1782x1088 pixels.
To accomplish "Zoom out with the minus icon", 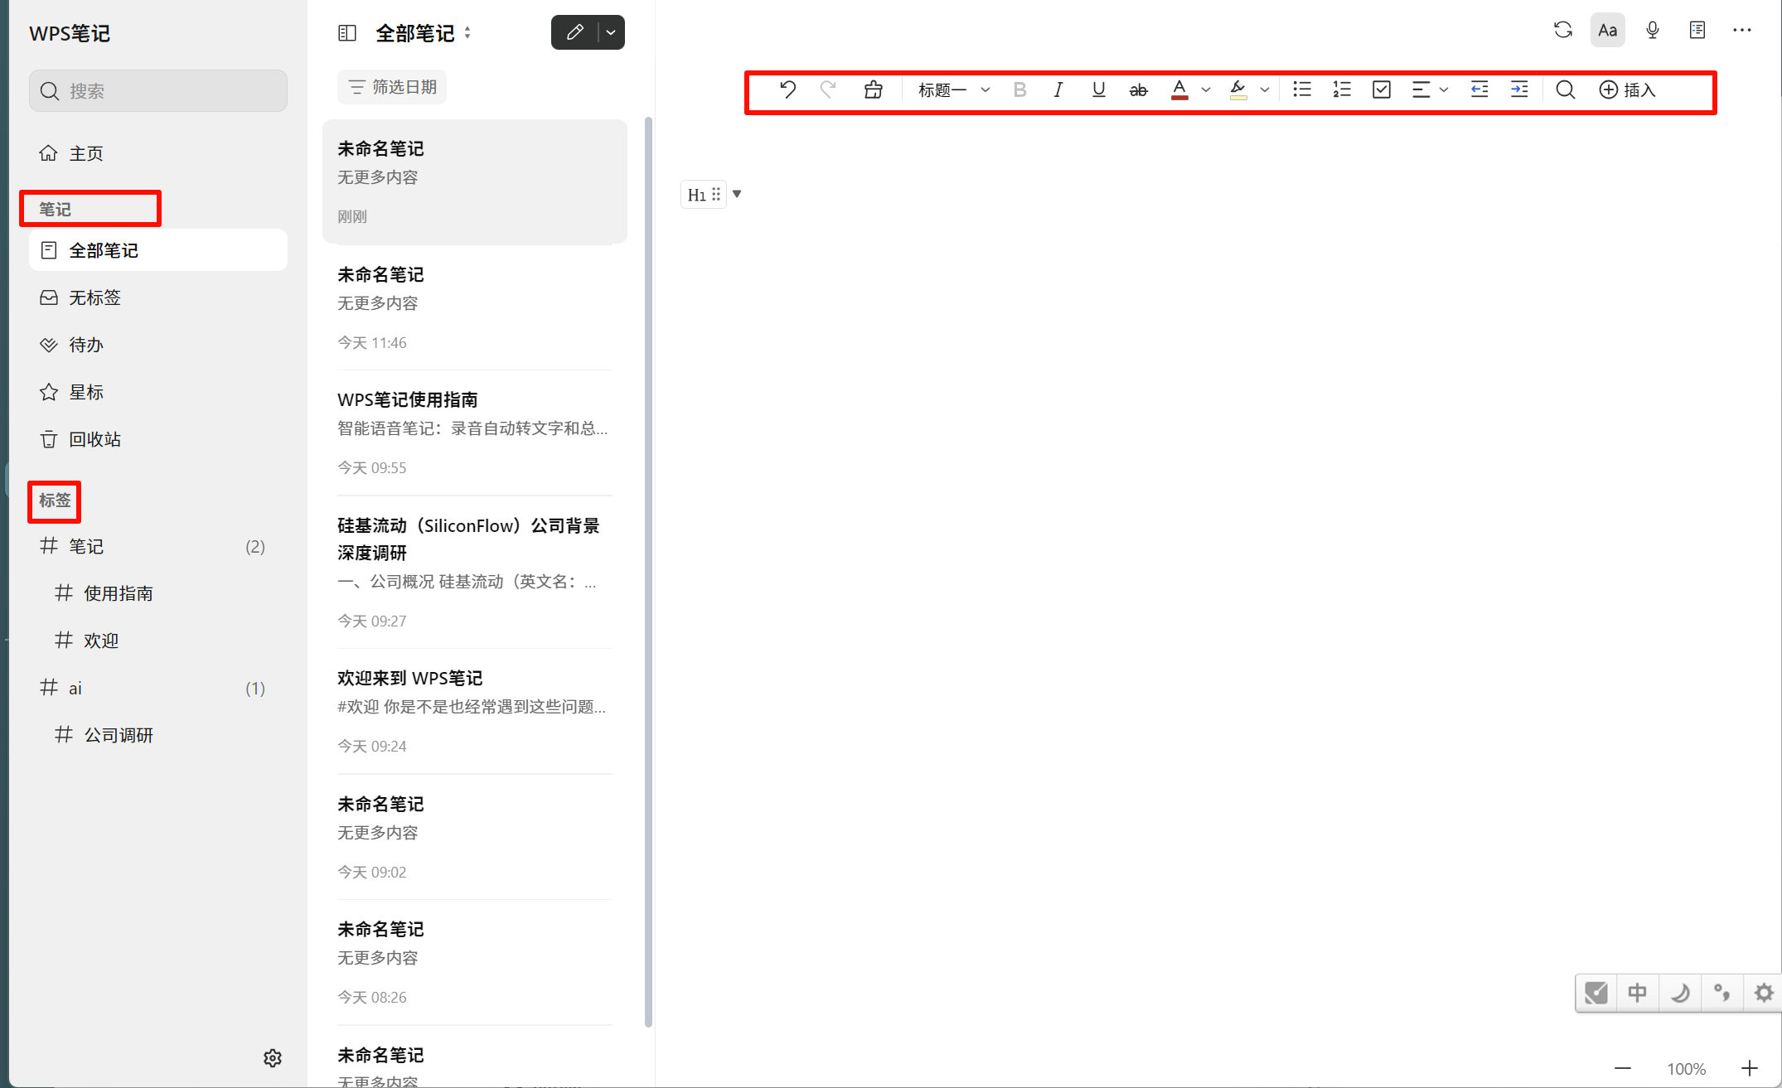I will pyautogui.click(x=1623, y=1068).
